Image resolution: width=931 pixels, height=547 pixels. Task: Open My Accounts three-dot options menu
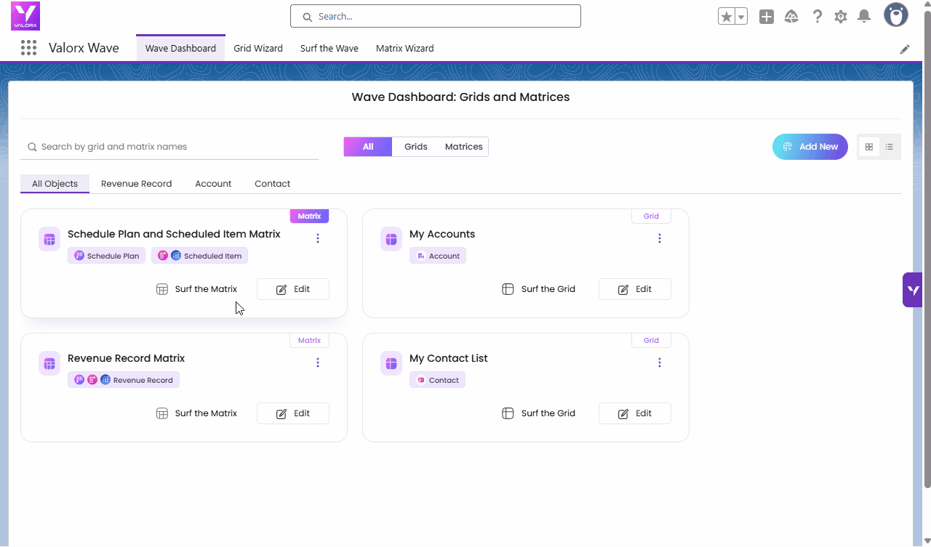(x=660, y=238)
